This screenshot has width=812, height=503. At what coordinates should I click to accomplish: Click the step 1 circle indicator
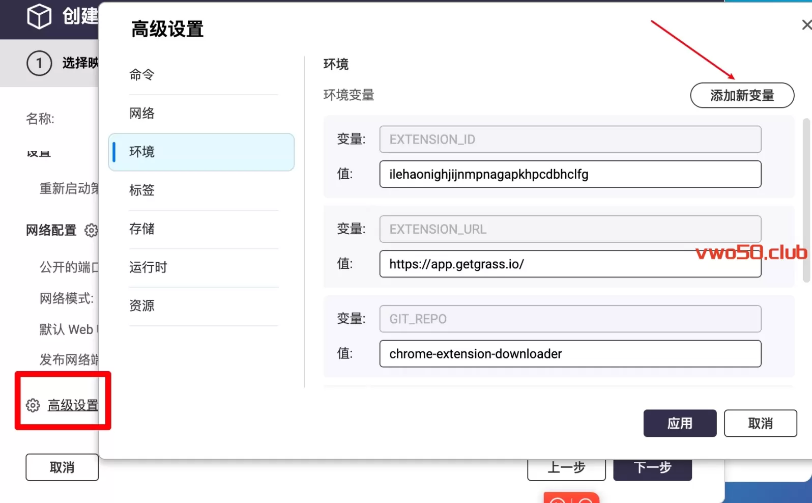coord(39,64)
